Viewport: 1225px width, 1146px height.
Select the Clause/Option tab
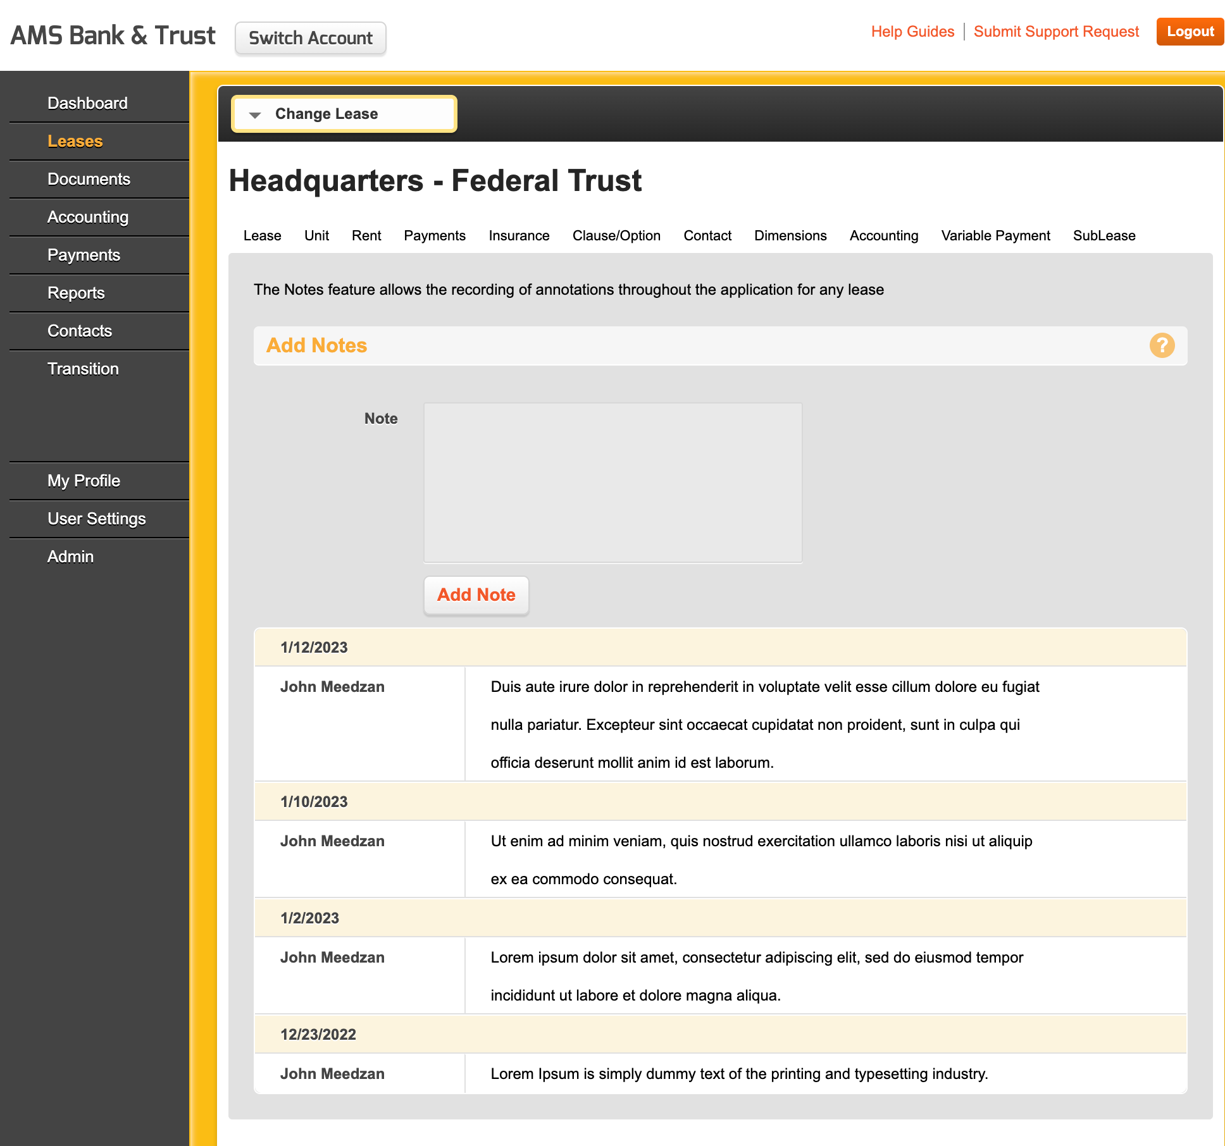[x=616, y=235]
